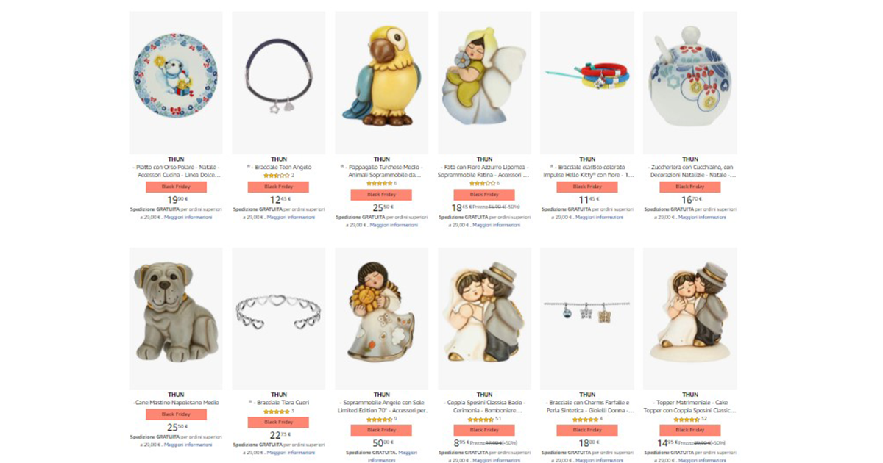Click star rating of Bracciale con Charms Farfalle

click(x=584, y=419)
